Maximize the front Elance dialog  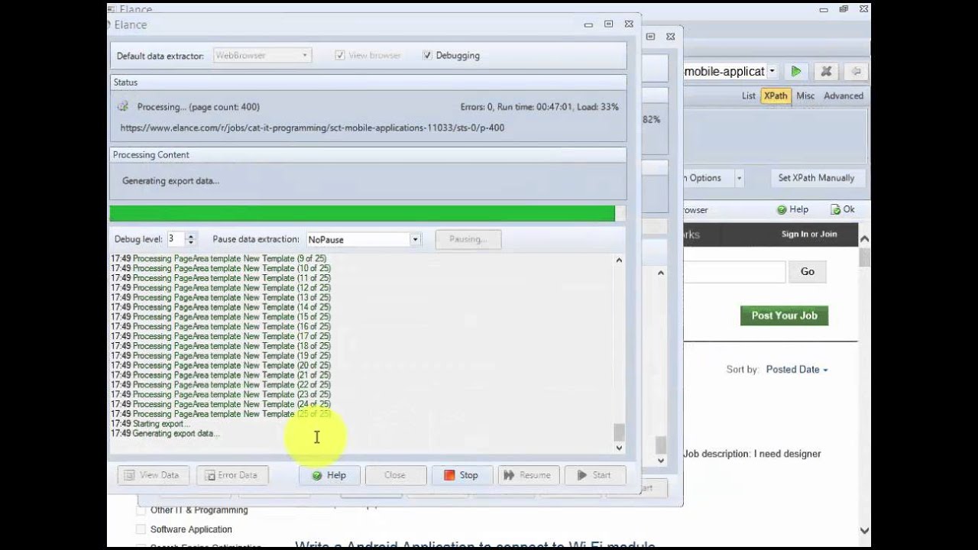click(x=609, y=24)
